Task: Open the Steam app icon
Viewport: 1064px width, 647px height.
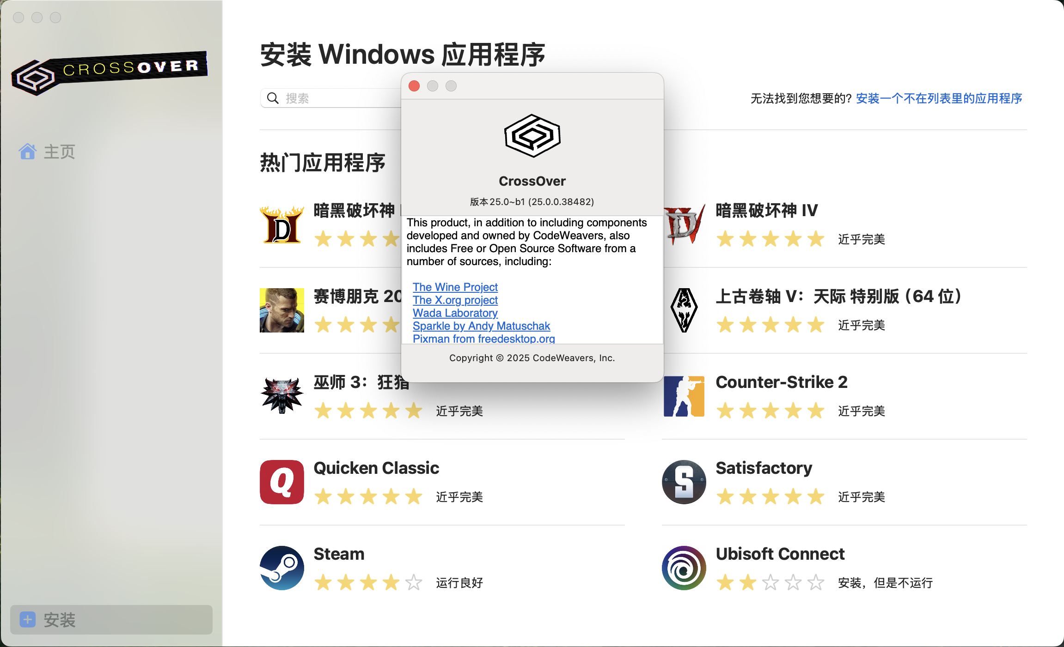Action: coord(282,568)
